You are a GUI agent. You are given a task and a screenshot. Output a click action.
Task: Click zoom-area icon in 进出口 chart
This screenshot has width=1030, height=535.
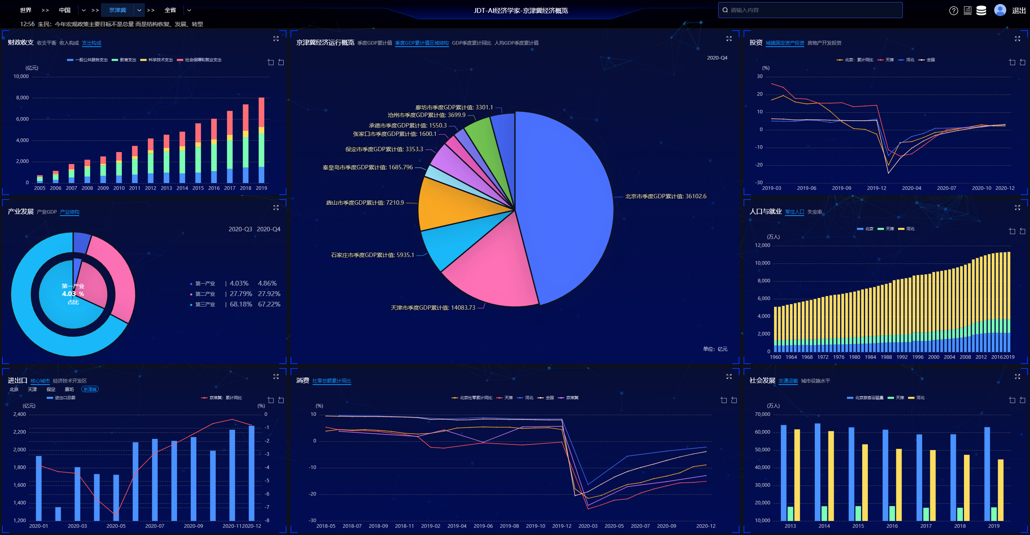click(271, 400)
